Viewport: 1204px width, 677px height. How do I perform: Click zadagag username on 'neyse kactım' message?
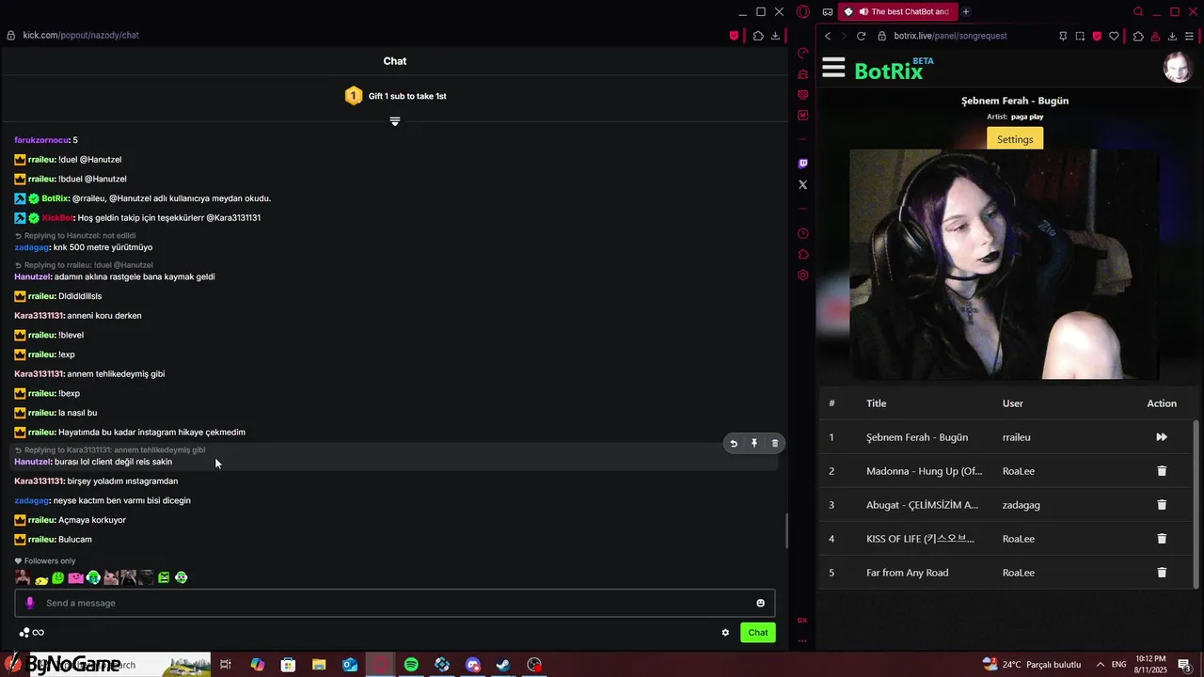pos(31,500)
